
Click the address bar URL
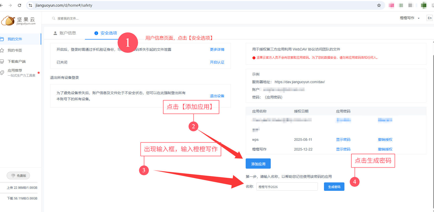pyautogui.click(x=64, y=5)
